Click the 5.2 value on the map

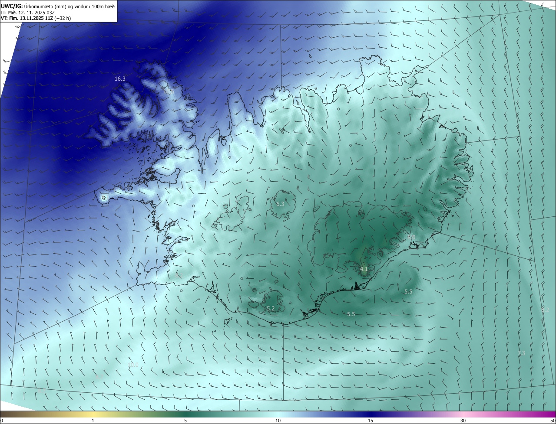[271, 309]
